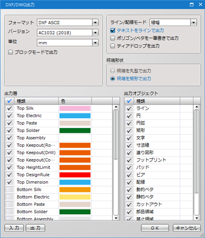This screenshot has width=205, height=238.
Task: Click up arrow of 出力層 scrollbar
Action: [x=116, y=107]
